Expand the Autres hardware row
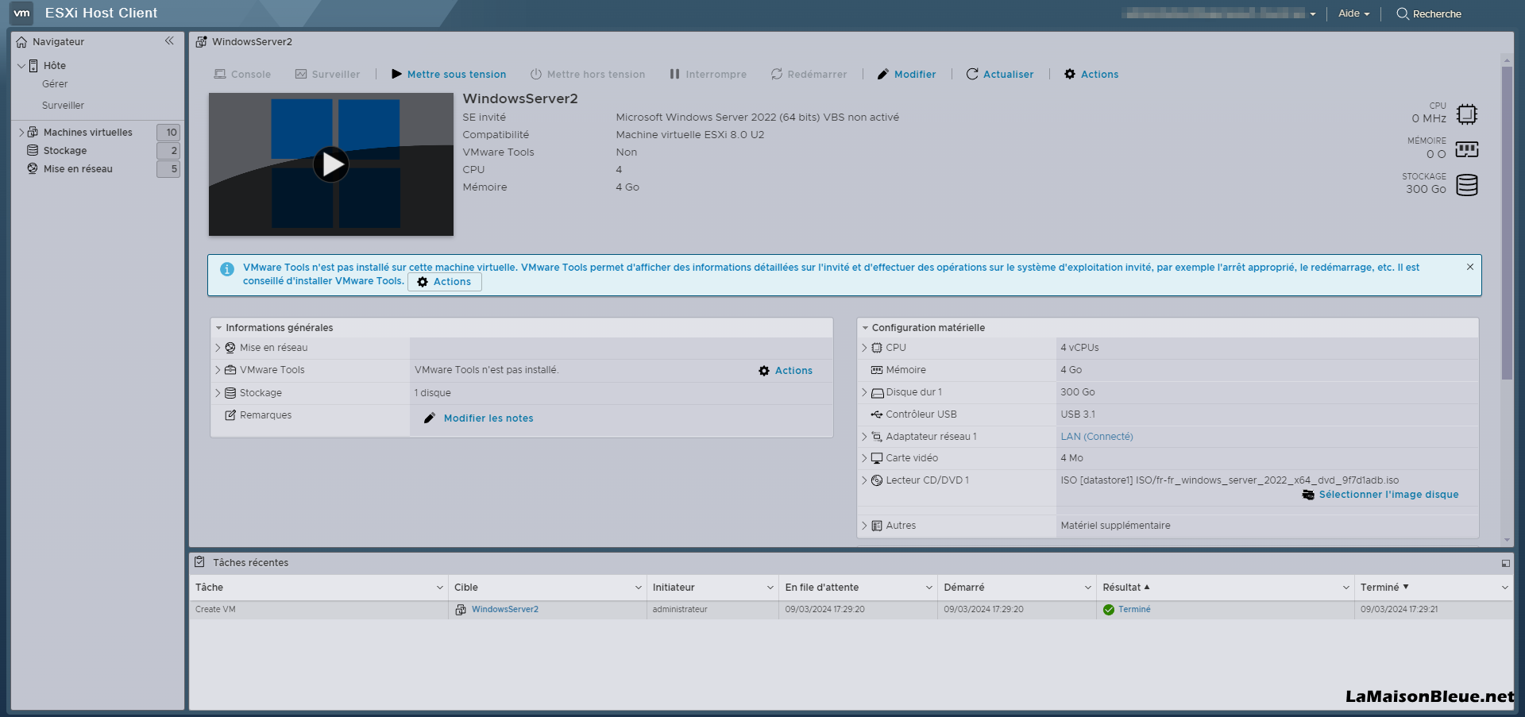Image resolution: width=1525 pixels, height=717 pixels. point(864,526)
